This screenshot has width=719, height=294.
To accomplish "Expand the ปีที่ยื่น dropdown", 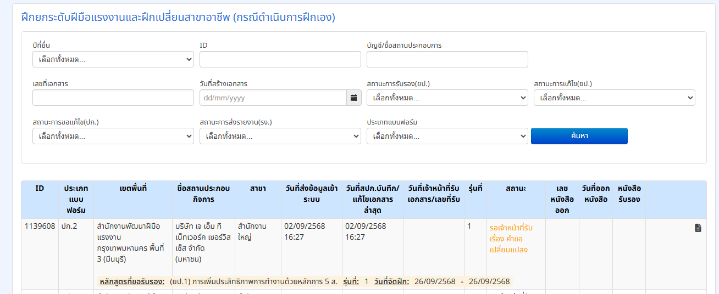I will (113, 59).
